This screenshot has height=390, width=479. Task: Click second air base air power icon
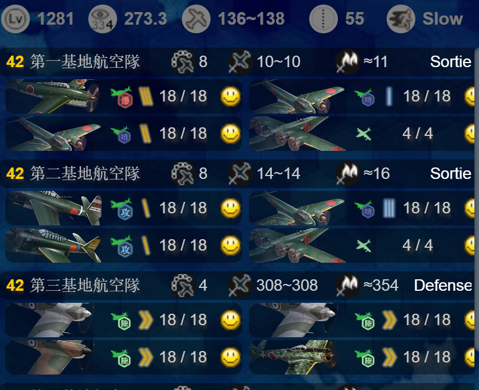pos(240,173)
